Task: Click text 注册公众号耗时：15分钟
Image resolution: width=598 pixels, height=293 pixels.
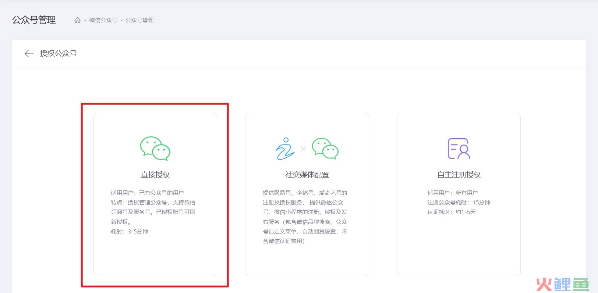Action: (459, 203)
